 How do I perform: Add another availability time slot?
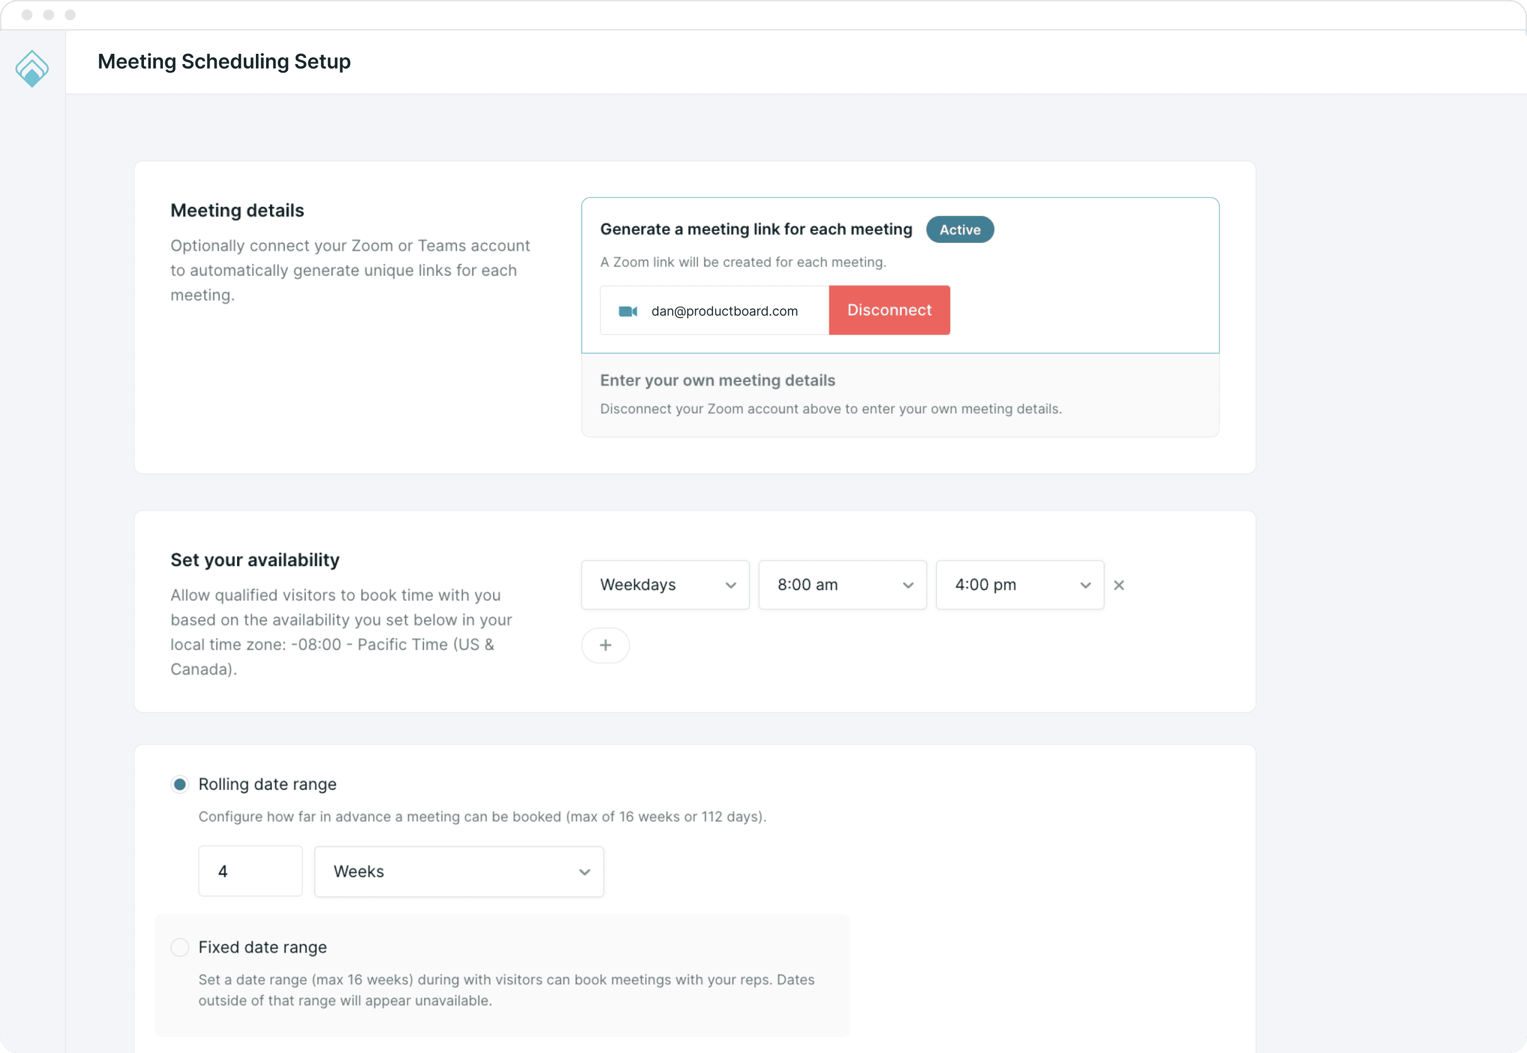click(x=605, y=645)
